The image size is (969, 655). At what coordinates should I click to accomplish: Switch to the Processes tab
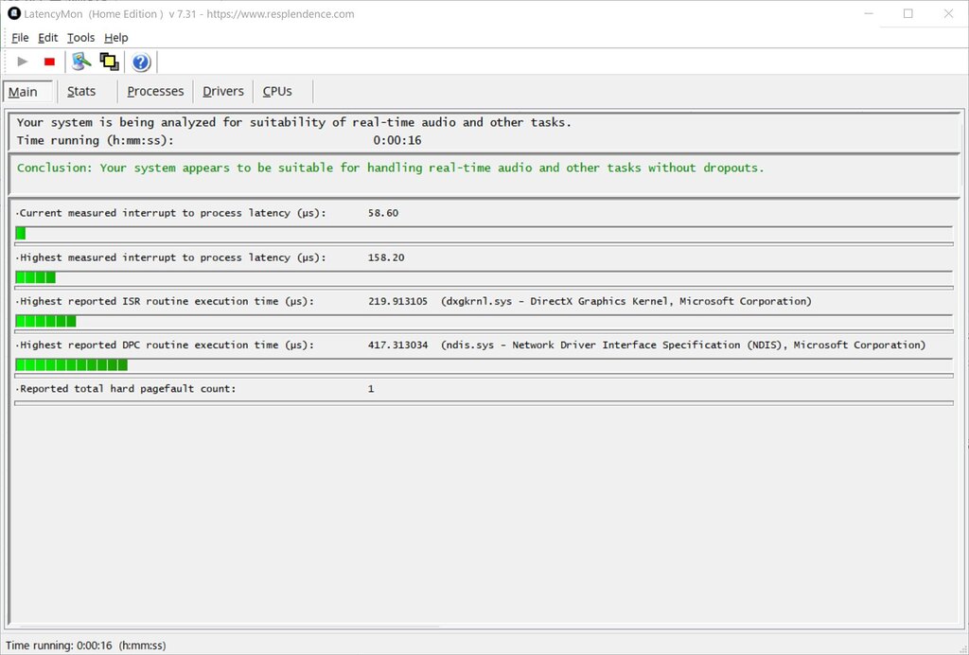[155, 92]
